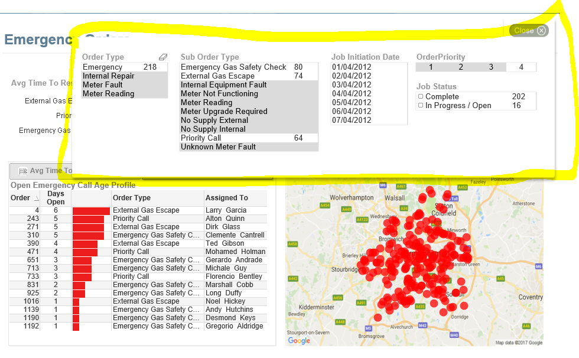Select Noel Hickey in Assigned To
This screenshot has width=579, height=358.
(225, 301)
